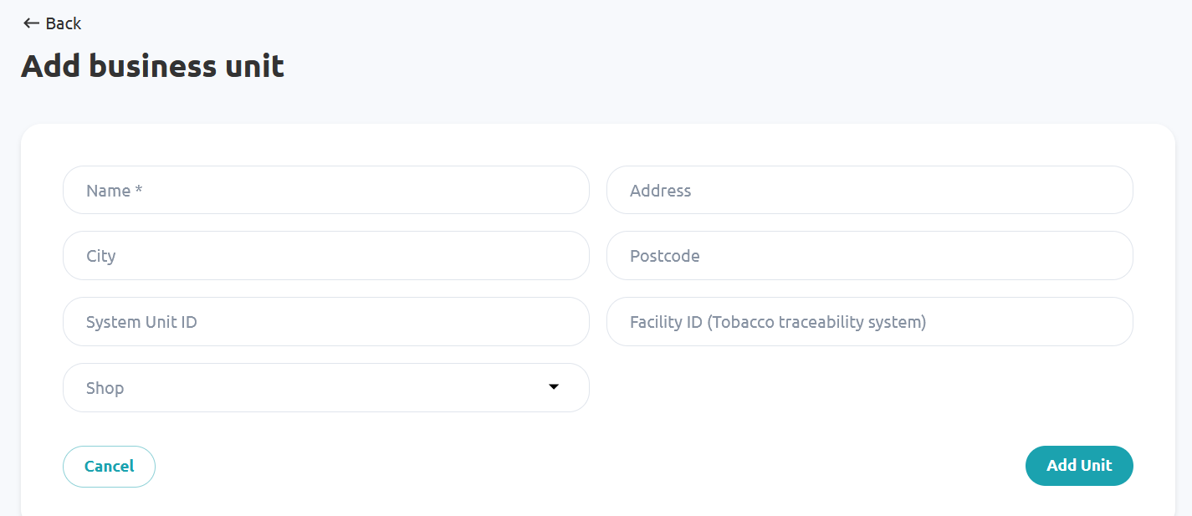Submit form with Add Unit button
Image resolution: width=1192 pixels, height=516 pixels.
coord(1079,466)
